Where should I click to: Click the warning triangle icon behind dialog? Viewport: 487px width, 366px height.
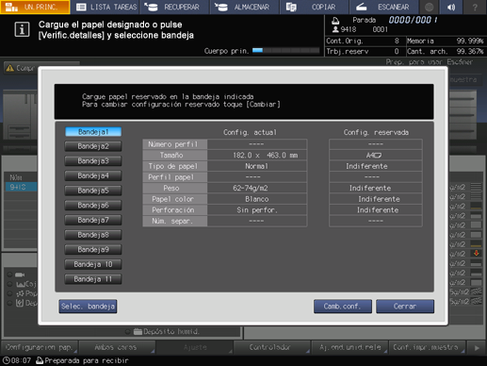pos(10,68)
